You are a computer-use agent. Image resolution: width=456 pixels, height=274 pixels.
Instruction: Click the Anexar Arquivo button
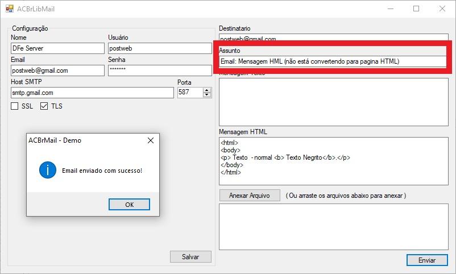(x=250, y=196)
